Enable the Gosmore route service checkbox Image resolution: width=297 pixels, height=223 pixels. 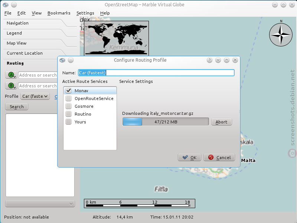[x=69, y=106]
